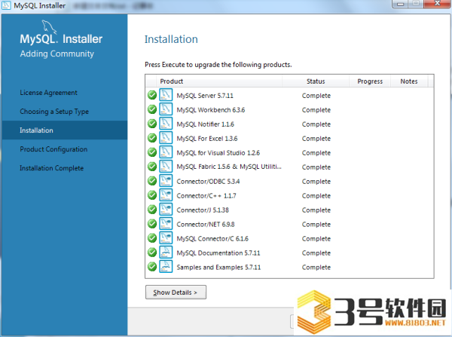Click green checkmark beside MySQL Connector/C 6.1.6
Screen dimensions: 452x337
[x=152, y=238]
